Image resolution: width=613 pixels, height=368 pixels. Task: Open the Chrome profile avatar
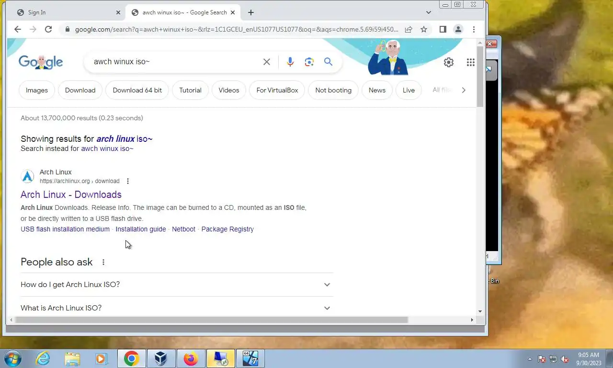(458, 29)
